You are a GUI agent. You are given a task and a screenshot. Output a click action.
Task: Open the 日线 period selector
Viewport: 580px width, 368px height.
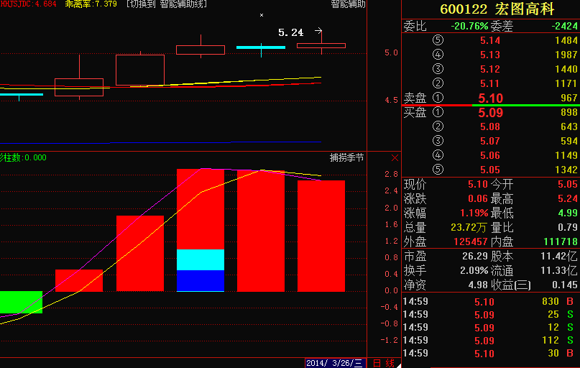click(x=383, y=363)
